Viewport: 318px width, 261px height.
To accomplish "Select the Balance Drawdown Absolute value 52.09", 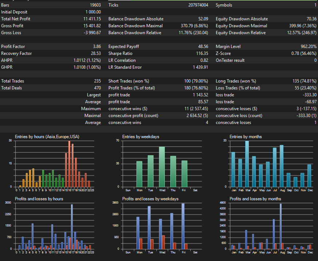I will coord(203,19).
